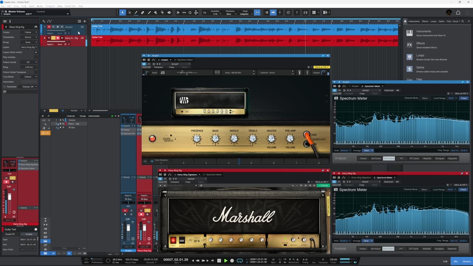Viewport: 473px width, 266px height.
Task: Record-arm the Kerry King Sig track
Action: [58, 38]
